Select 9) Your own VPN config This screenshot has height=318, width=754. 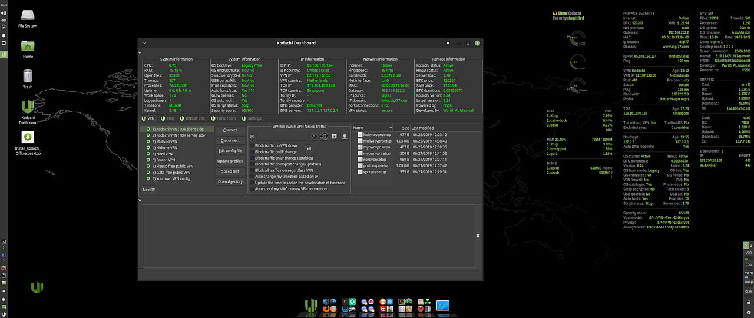pos(177,178)
